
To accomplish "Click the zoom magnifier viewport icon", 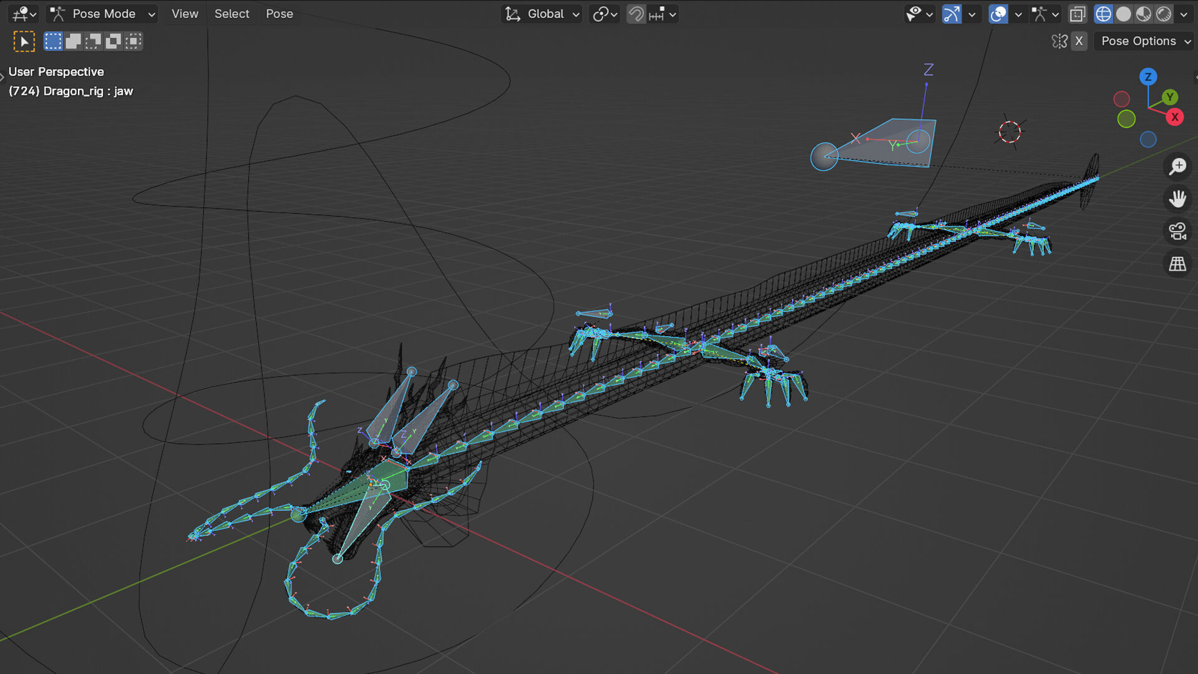I will coord(1177,167).
